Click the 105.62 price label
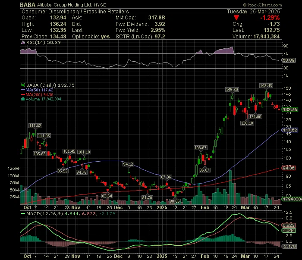Image resolution: width=302 pixels, height=260 pixels. click(x=40, y=153)
